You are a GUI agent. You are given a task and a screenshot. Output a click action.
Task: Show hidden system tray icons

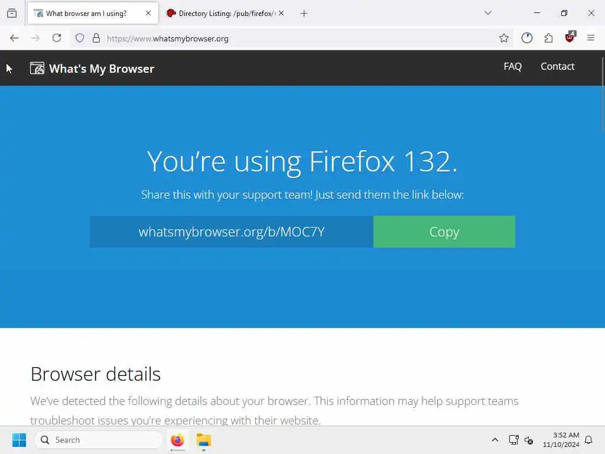click(495, 440)
